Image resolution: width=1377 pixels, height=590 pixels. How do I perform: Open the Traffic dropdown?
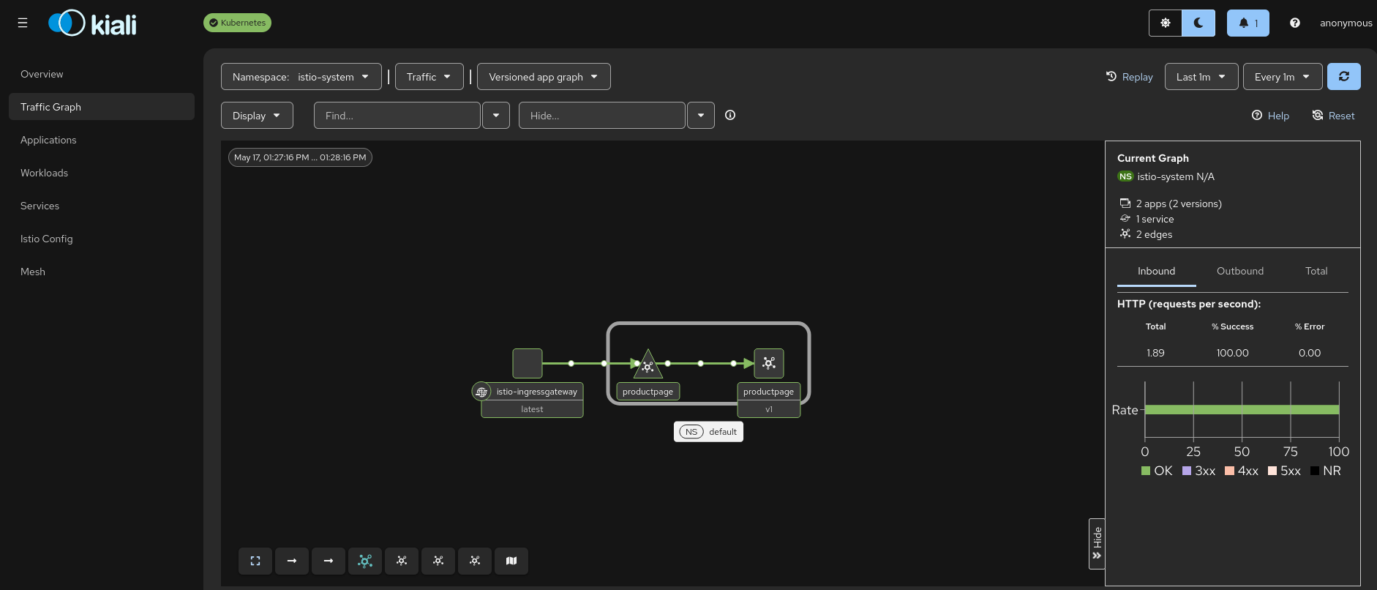point(429,77)
